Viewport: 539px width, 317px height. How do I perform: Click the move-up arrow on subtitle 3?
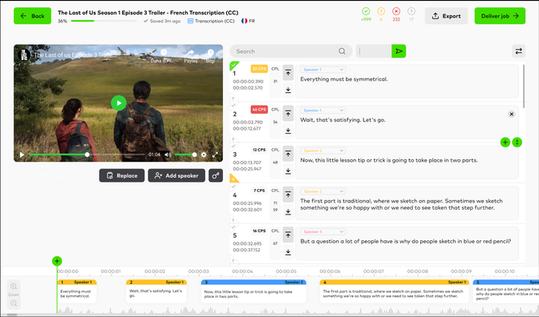click(x=288, y=154)
